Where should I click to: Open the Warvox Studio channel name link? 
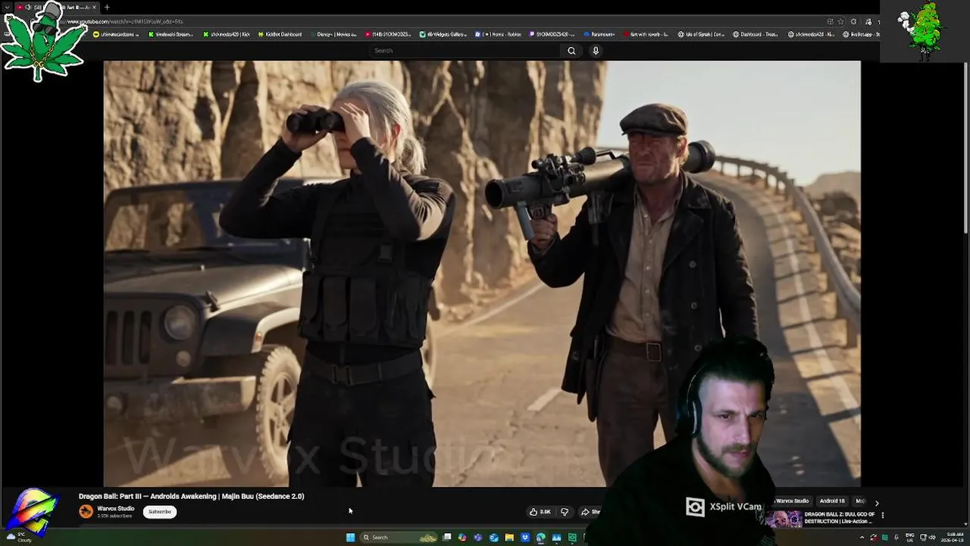[116, 509]
